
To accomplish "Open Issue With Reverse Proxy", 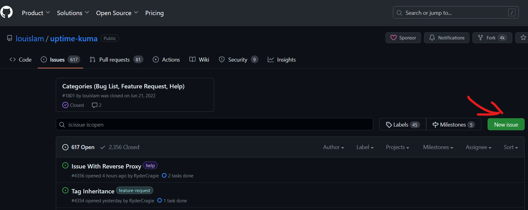I will click(x=106, y=166).
